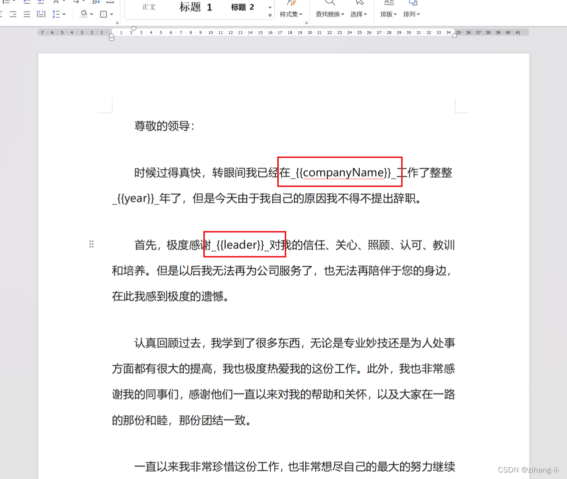Open the 排列 dropdown
Screen dimensions: 567x479
click(412, 14)
